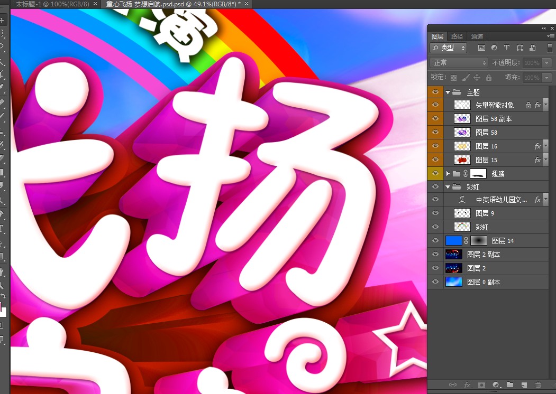
Task: Create a new group from panel bottom
Action: click(x=510, y=385)
